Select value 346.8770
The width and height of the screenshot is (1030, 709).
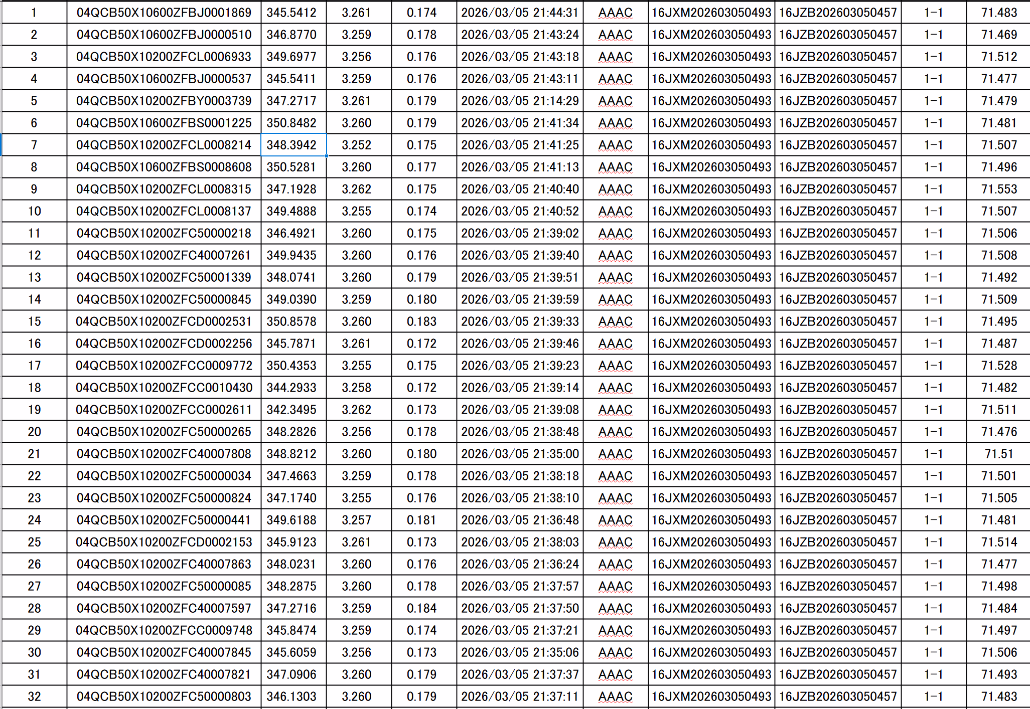click(x=293, y=35)
